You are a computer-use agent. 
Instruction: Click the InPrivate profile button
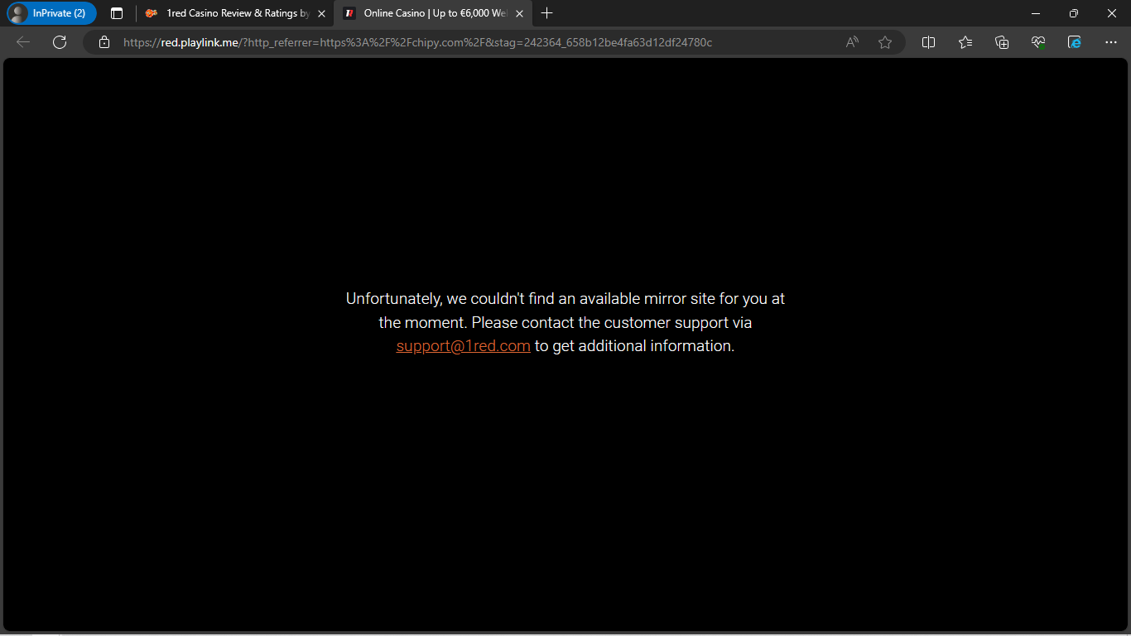point(51,13)
